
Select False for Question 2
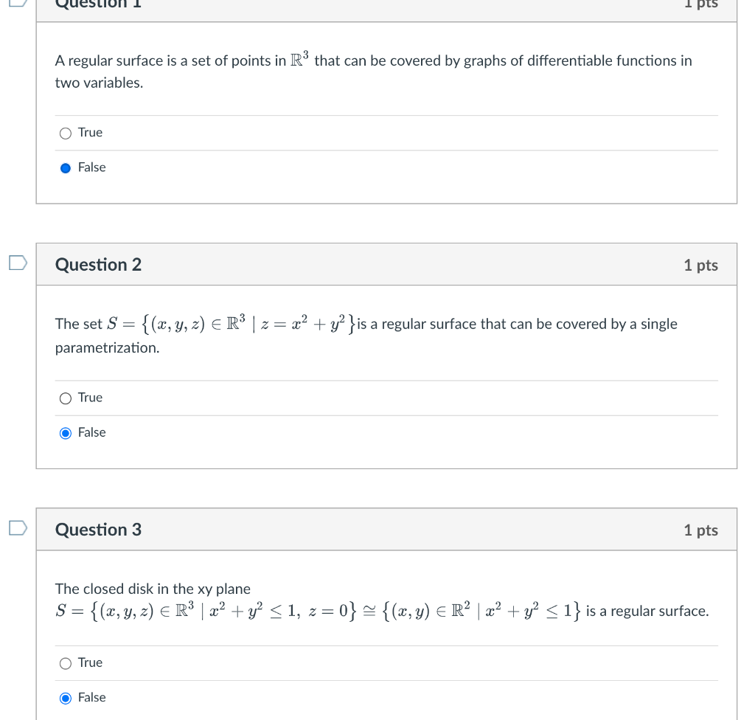point(66,432)
